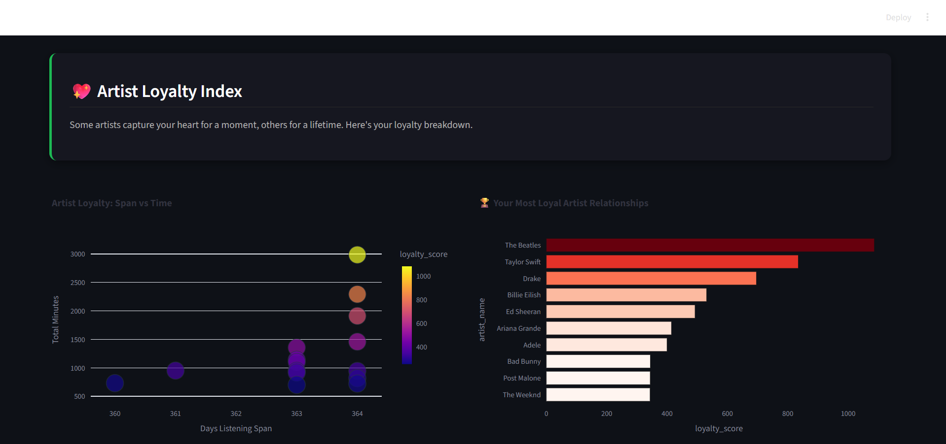Image resolution: width=946 pixels, height=444 pixels.
Task: Open the three-dot main menu
Action: [927, 17]
